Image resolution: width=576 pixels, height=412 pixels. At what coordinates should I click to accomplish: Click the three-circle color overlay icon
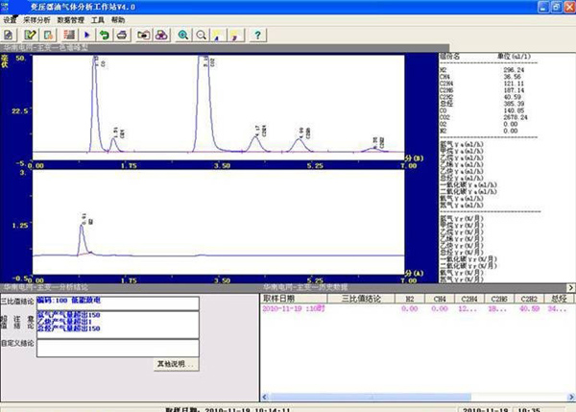coord(160,35)
